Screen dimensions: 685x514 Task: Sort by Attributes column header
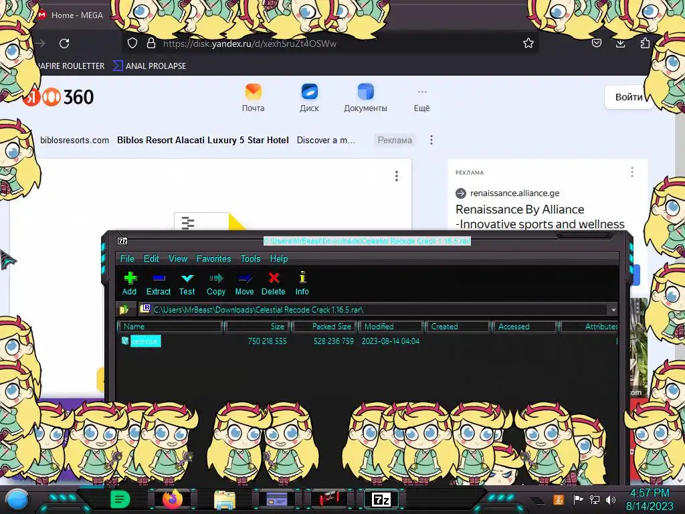tap(589, 327)
